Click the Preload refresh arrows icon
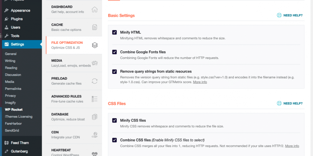 [95, 81]
